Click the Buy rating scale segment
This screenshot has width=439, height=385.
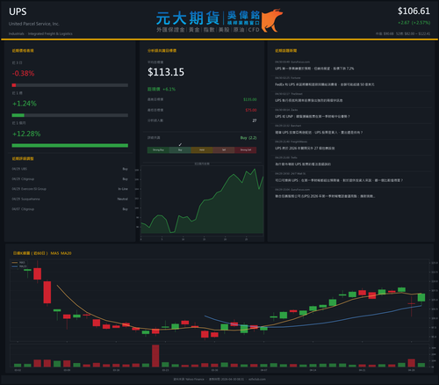180,150
